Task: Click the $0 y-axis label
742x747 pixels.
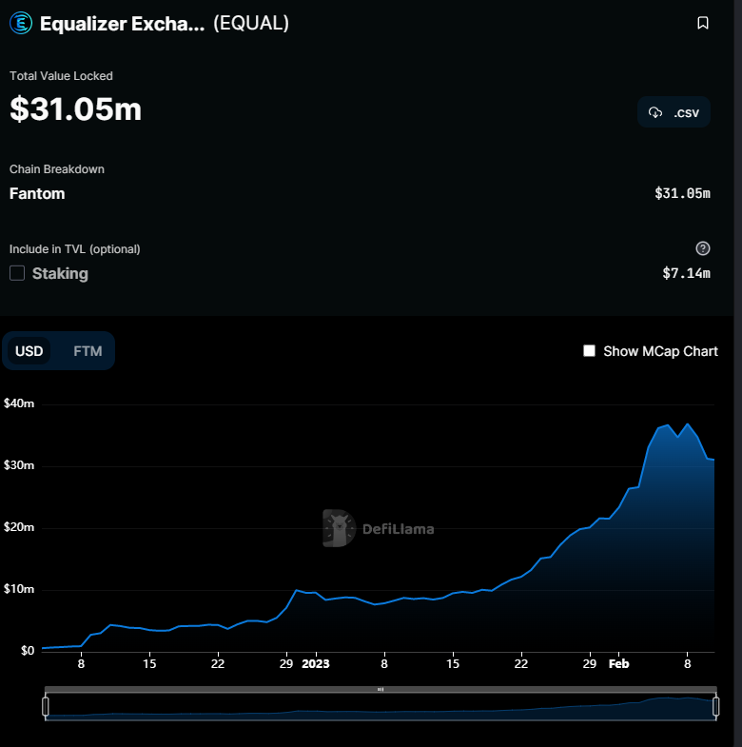Action: coord(28,651)
